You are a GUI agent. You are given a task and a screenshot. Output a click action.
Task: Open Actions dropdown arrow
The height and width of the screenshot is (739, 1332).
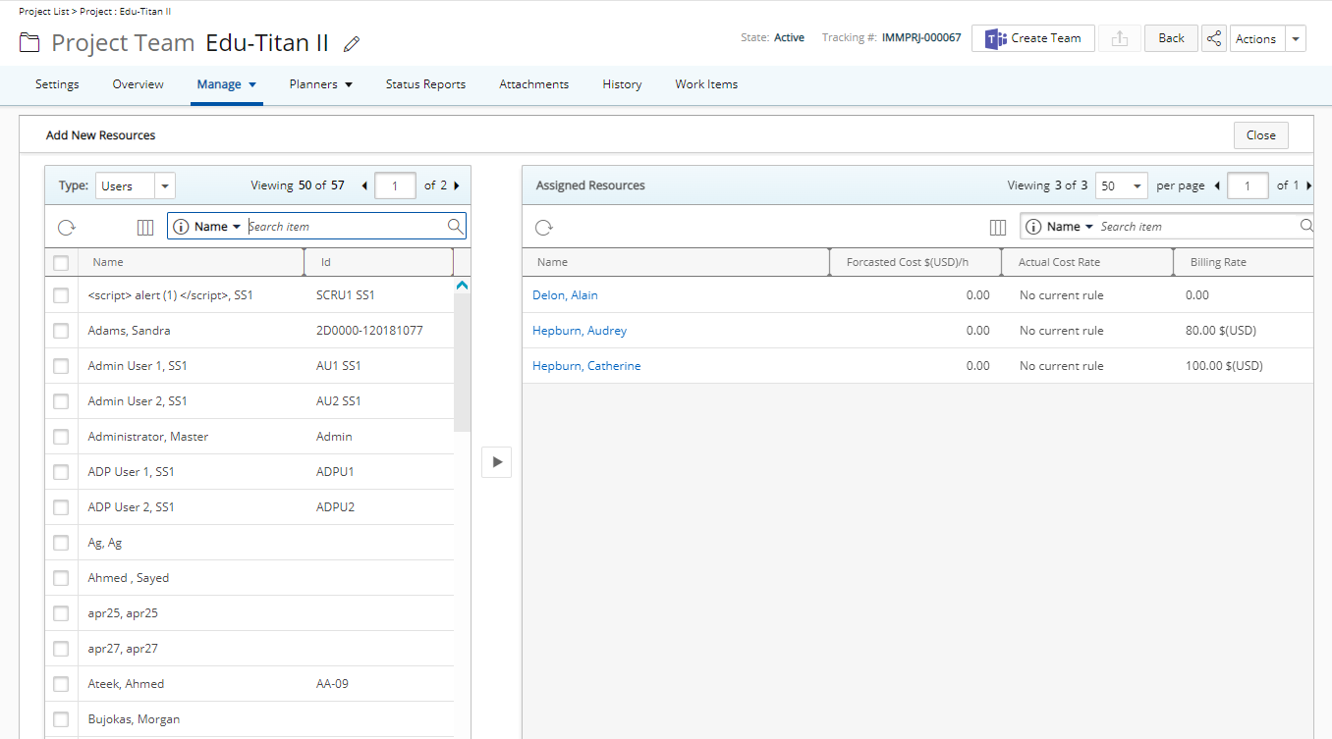pos(1296,38)
